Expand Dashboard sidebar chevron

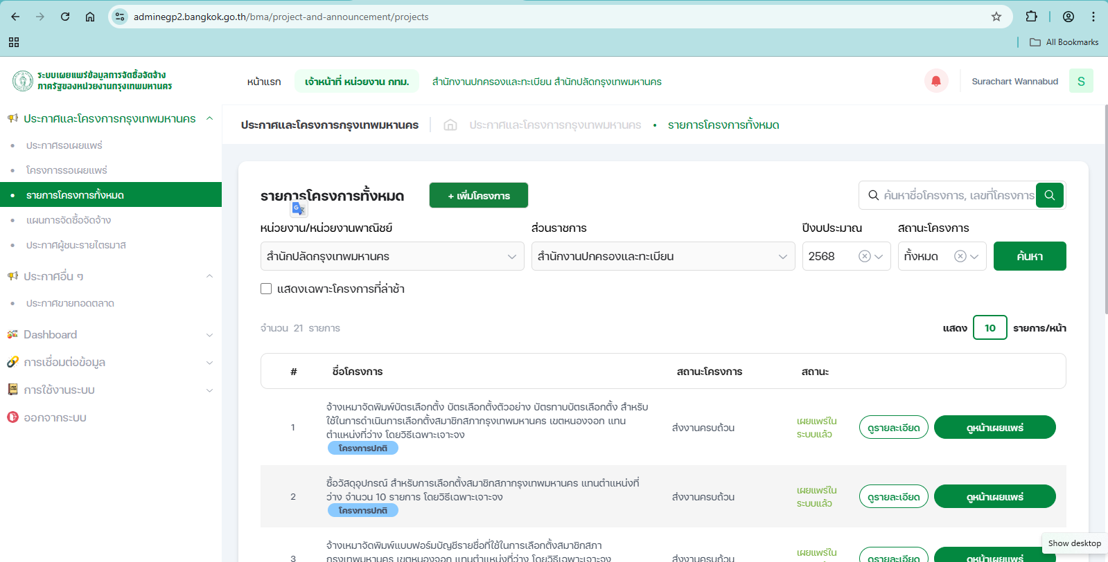click(x=209, y=335)
